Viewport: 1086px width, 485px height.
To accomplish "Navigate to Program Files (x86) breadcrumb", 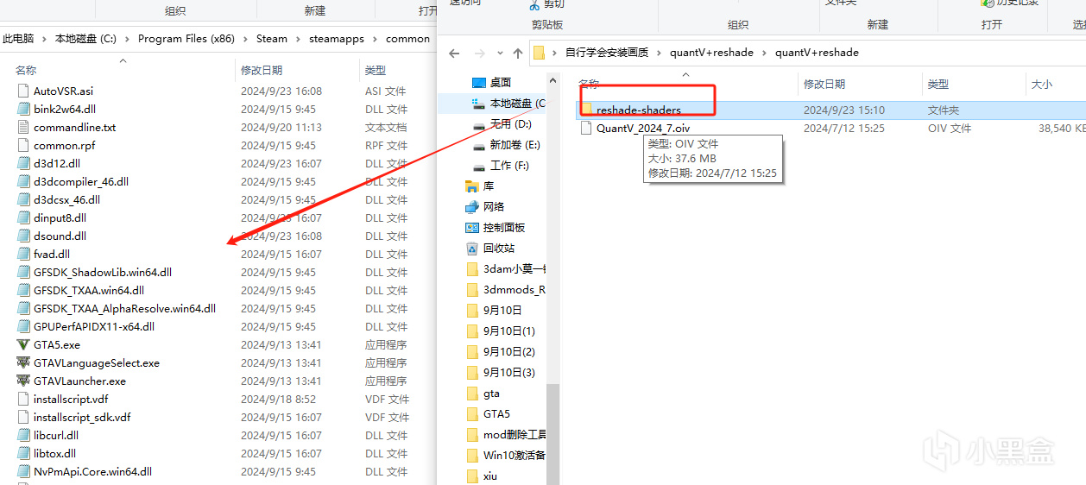I will tap(186, 39).
